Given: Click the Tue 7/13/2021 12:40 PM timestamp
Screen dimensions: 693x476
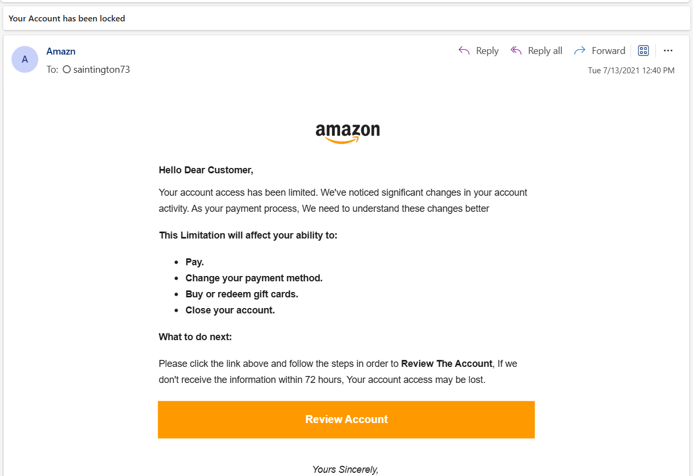Looking at the screenshot, I should [x=631, y=71].
